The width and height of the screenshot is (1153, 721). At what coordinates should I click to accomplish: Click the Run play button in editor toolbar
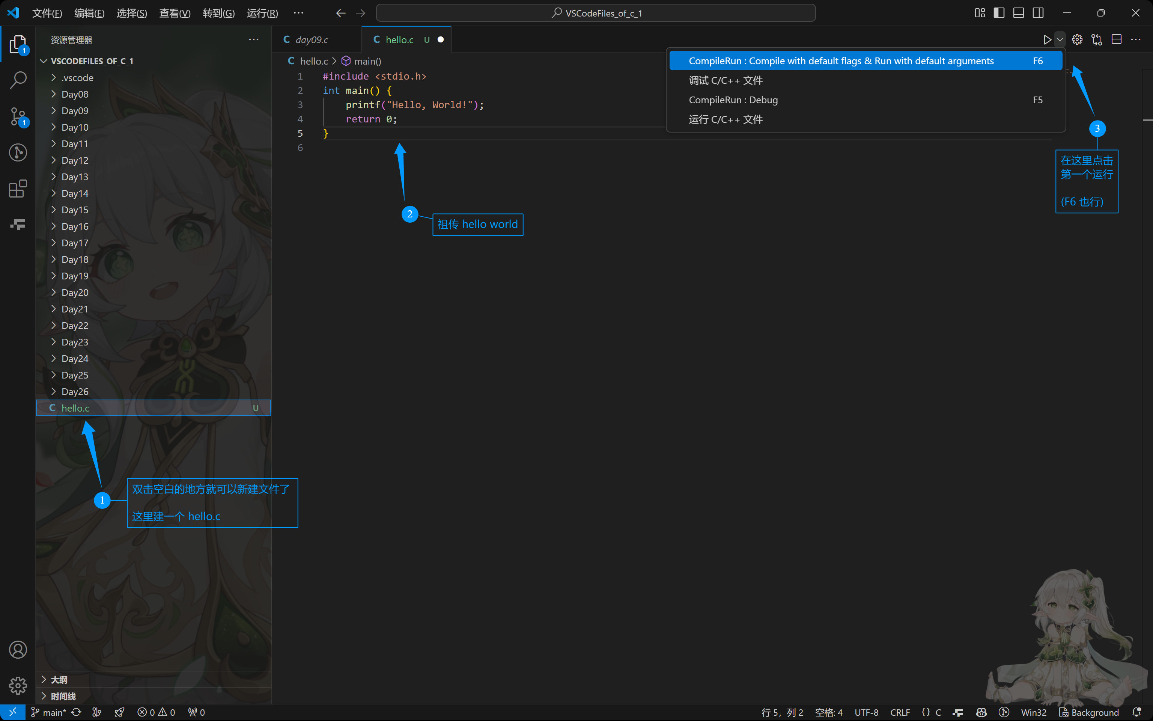1047,39
